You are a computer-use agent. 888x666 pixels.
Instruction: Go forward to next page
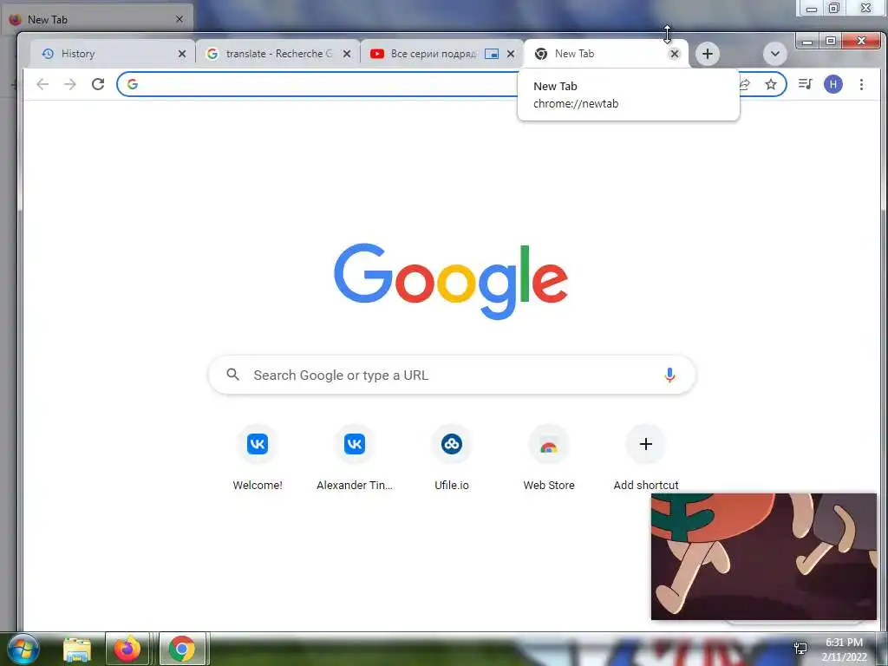[70, 84]
